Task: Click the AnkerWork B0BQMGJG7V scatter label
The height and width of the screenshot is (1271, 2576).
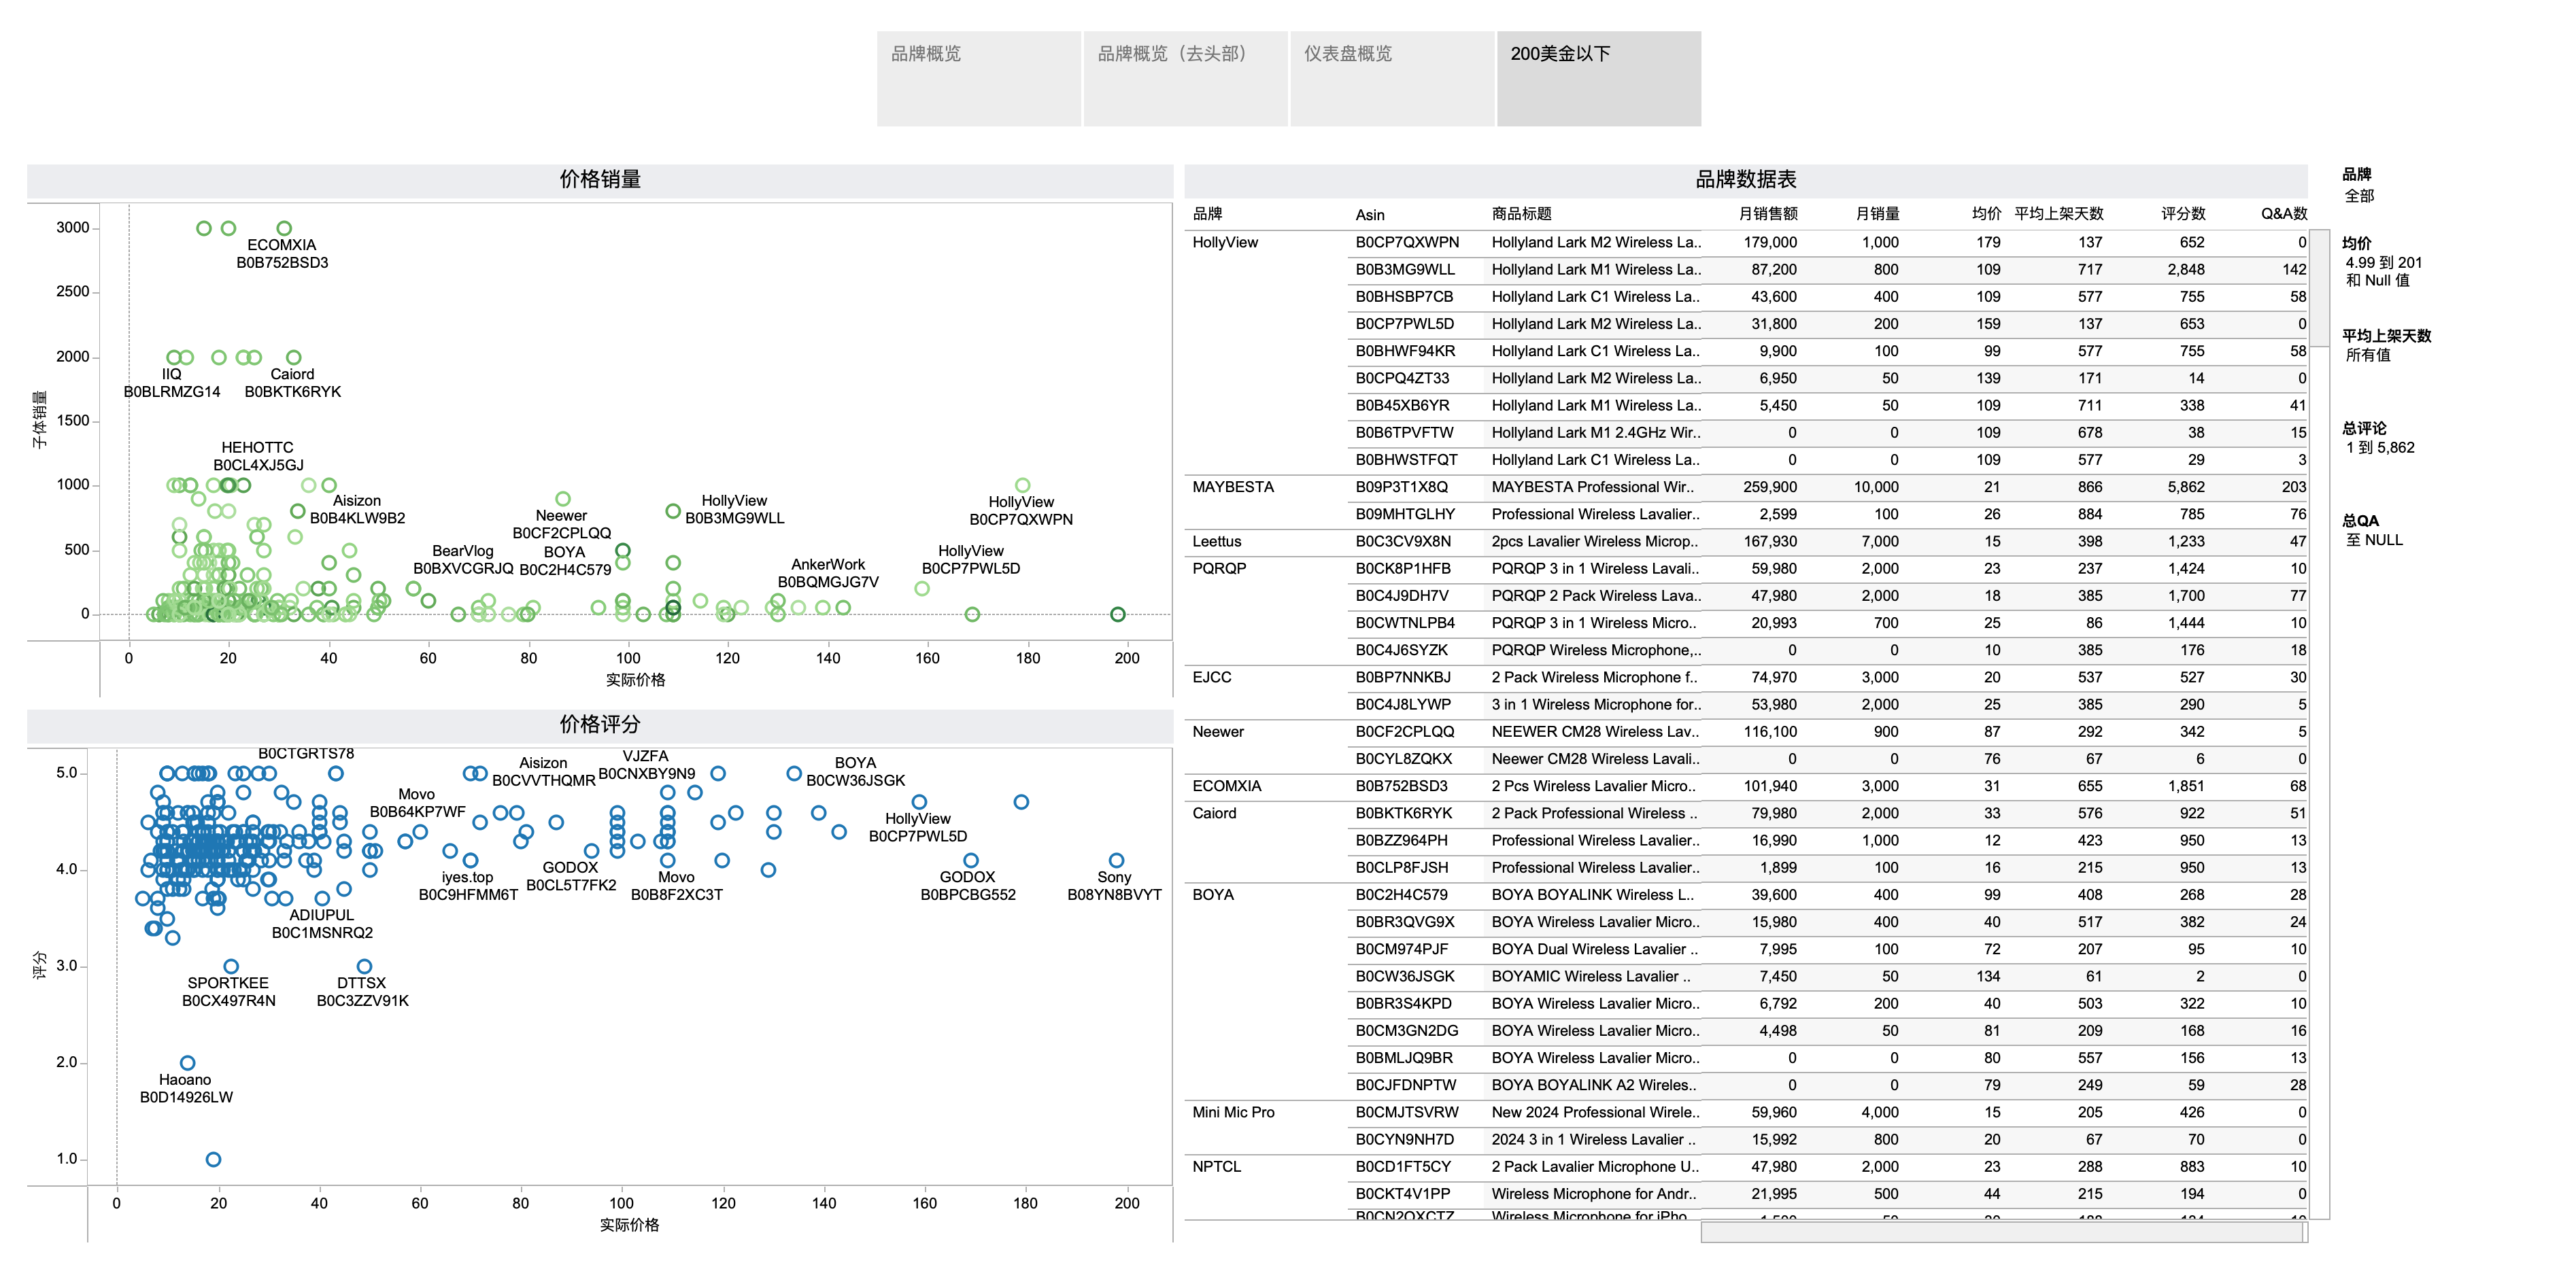Action: tap(828, 574)
